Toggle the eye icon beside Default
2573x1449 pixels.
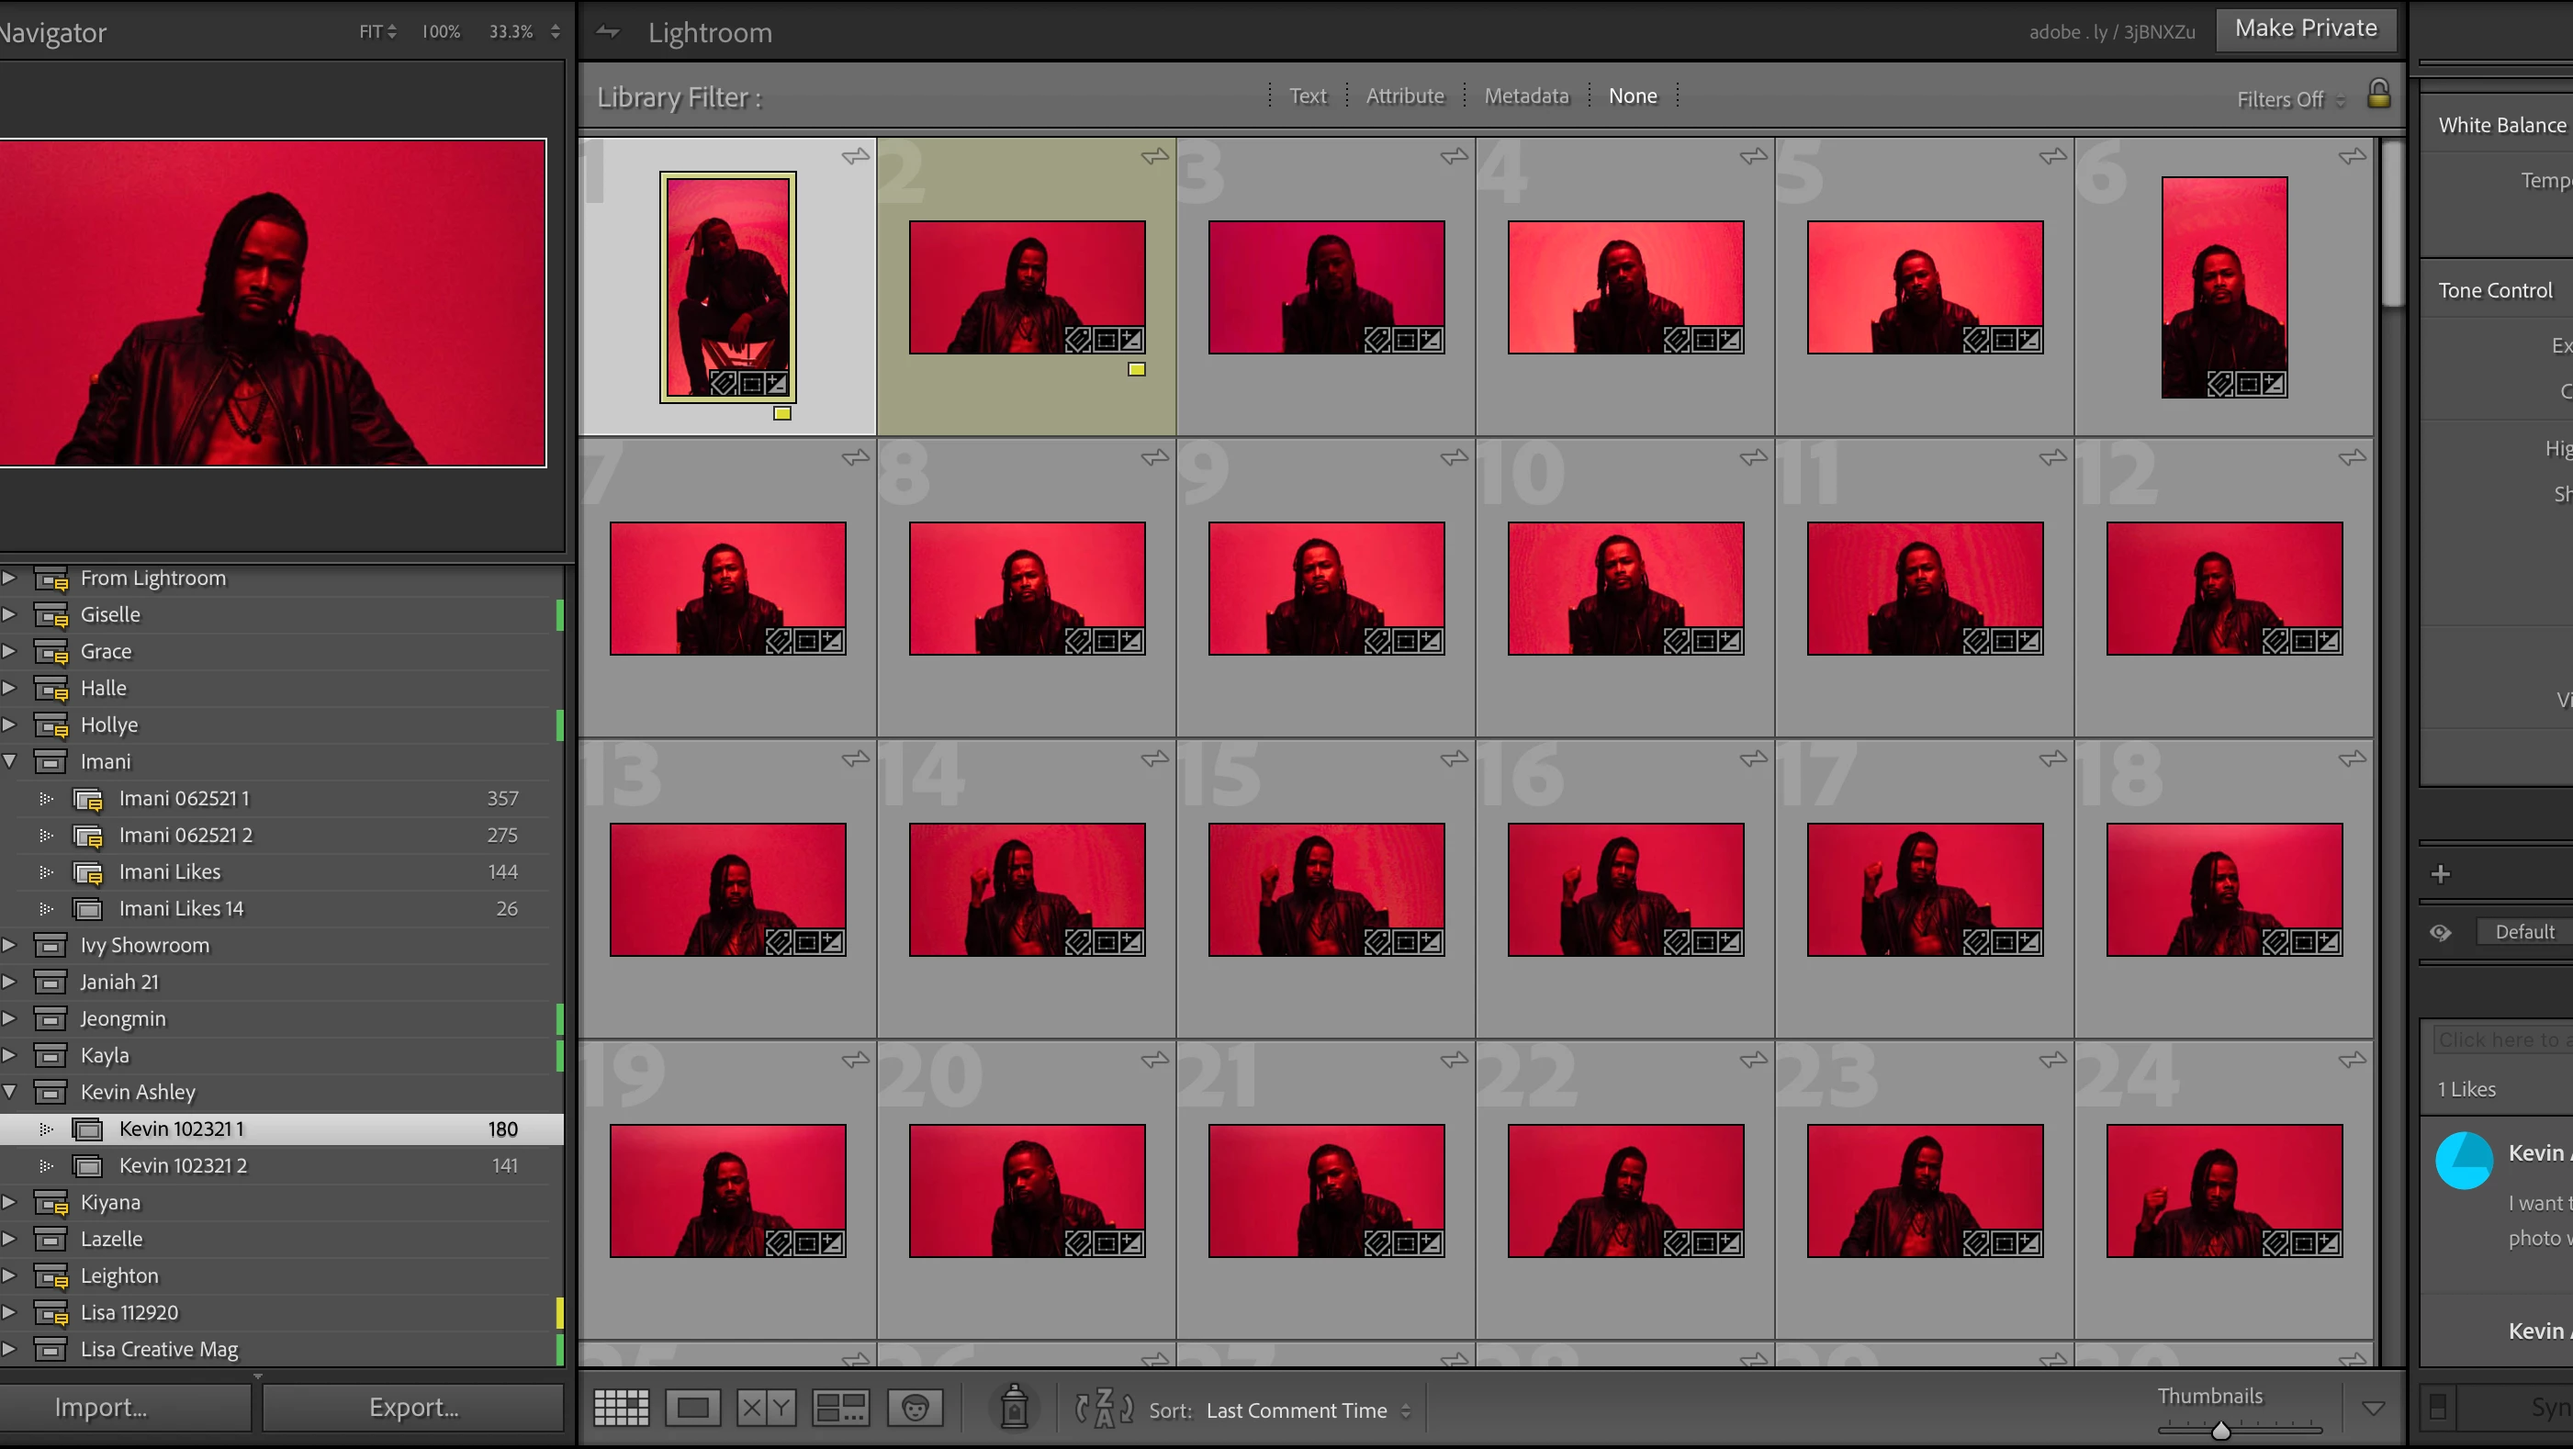pos(2440,932)
